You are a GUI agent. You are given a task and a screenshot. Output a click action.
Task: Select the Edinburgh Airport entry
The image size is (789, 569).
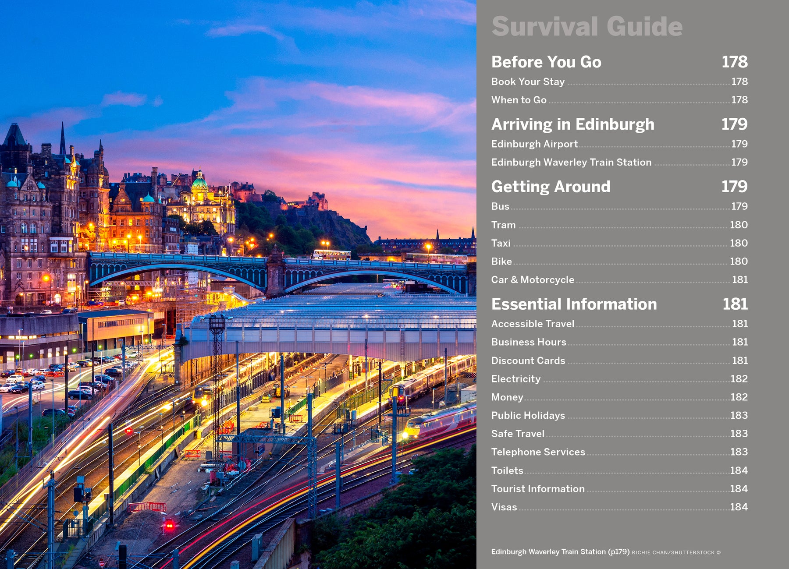(x=619, y=144)
